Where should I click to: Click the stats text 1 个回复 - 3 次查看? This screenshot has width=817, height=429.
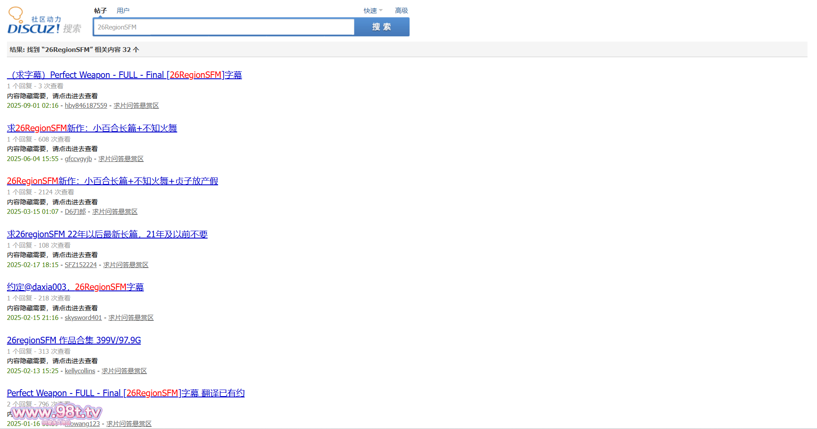[35, 86]
